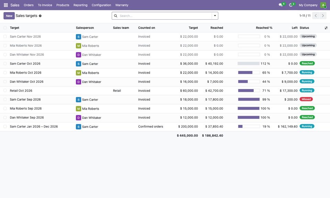Screen dimensions: 330x198
Task: Click Mia Roberts avatar in Oct 2026 row
Action: tap(78, 73)
